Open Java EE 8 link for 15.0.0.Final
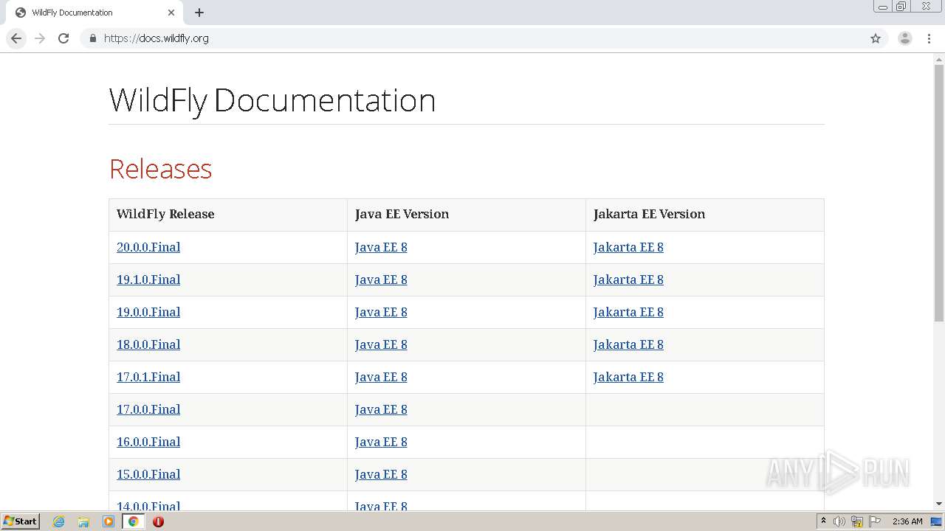The width and height of the screenshot is (945, 531). click(381, 474)
